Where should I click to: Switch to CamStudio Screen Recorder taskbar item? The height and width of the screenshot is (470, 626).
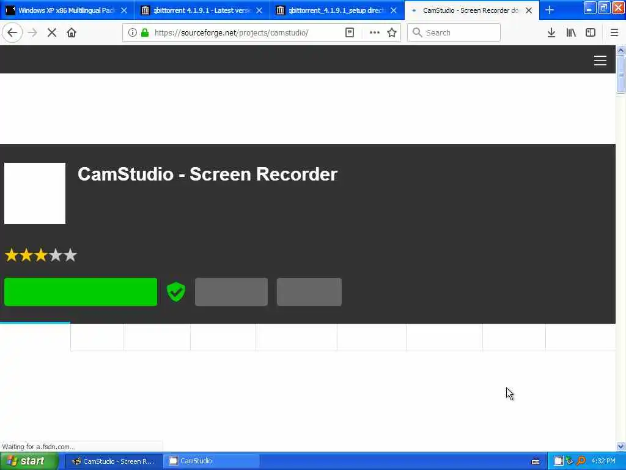pos(113,461)
